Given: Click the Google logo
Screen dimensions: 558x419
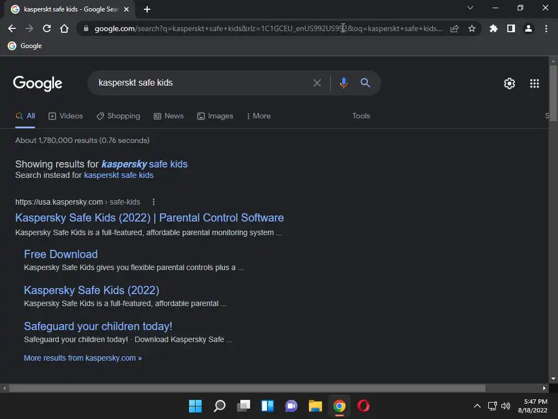Looking at the screenshot, I should coord(38,83).
